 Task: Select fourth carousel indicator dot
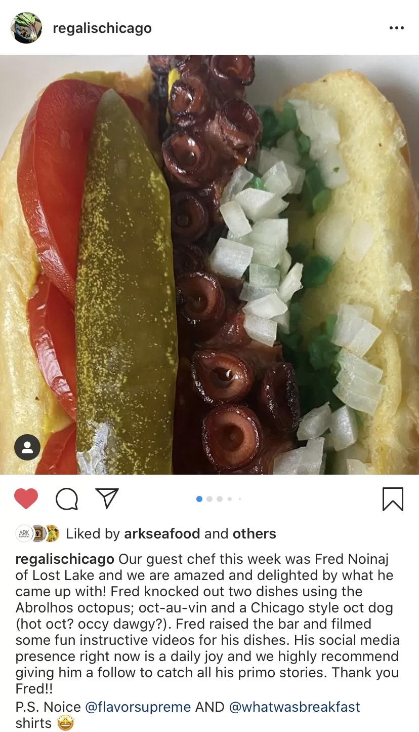(230, 499)
